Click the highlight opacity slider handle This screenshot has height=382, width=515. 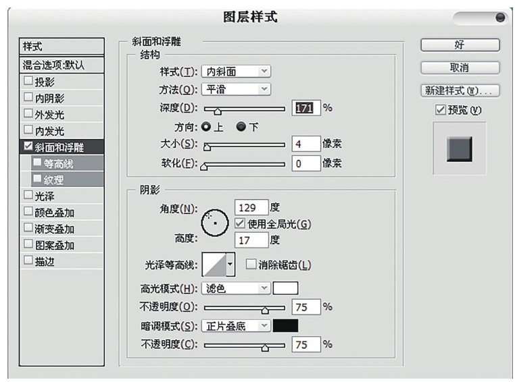point(265,310)
